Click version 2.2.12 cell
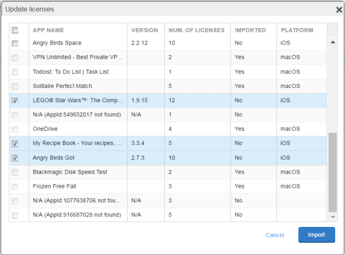 click(139, 43)
